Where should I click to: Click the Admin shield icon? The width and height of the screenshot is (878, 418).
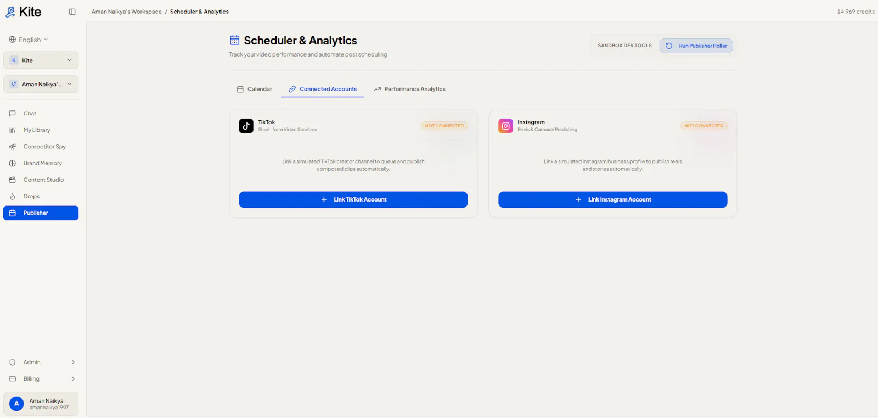(x=13, y=363)
